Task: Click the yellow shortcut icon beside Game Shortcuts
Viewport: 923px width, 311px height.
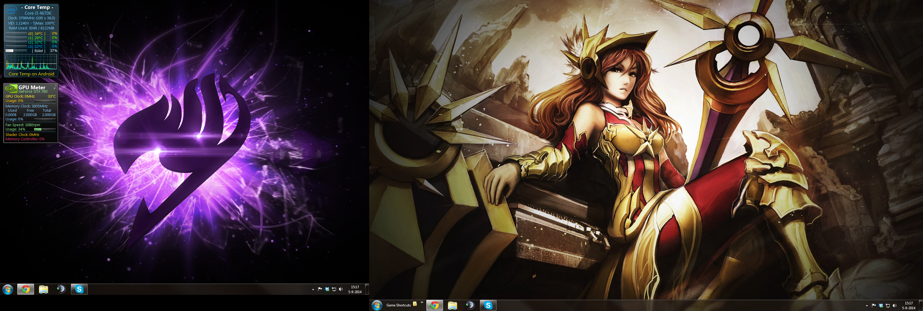Action: [x=415, y=304]
